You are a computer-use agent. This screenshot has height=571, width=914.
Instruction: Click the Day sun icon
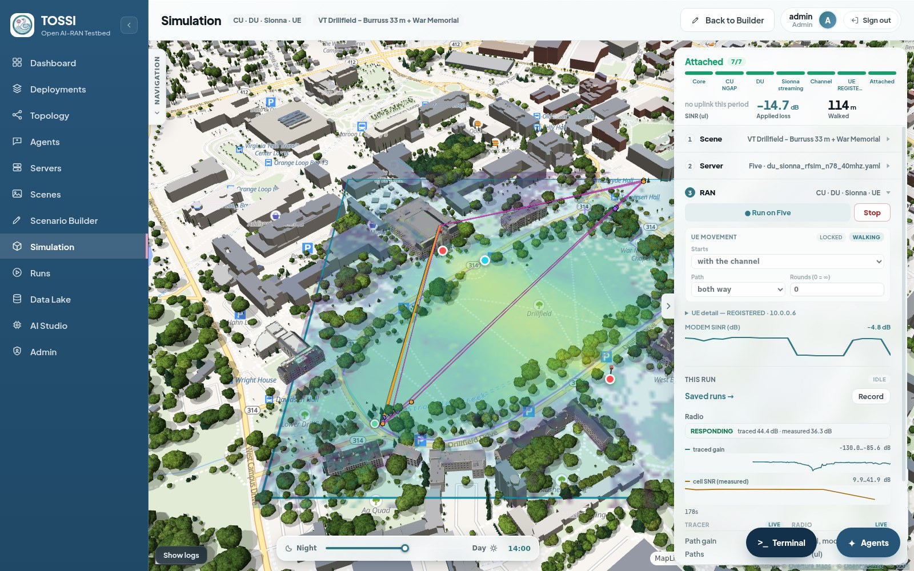(x=494, y=548)
